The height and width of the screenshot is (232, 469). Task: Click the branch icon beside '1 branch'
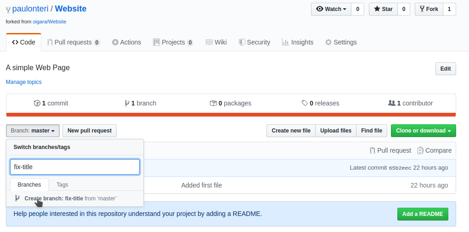pos(127,103)
